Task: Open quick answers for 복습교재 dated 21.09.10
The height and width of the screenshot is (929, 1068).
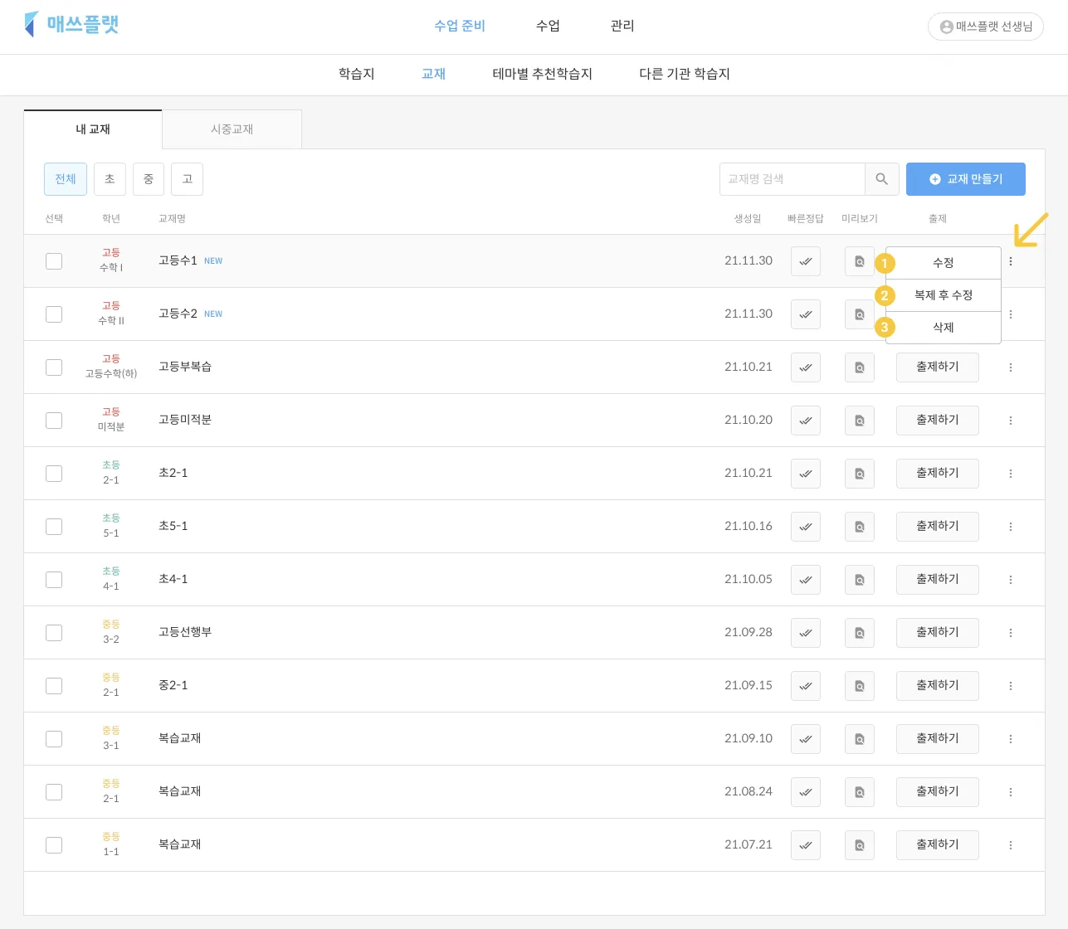Action: (x=806, y=739)
